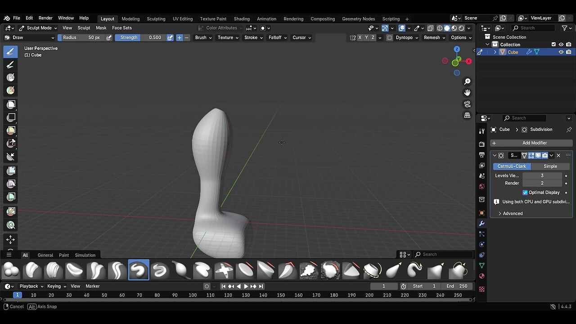Screen dimensions: 576x324
Task: Select Catmull-Clark subdivision button
Action: (x=512, y=166)
